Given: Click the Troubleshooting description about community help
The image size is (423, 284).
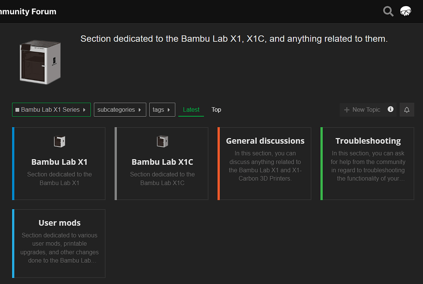Looking at the screenshot, I should (368, 166).
